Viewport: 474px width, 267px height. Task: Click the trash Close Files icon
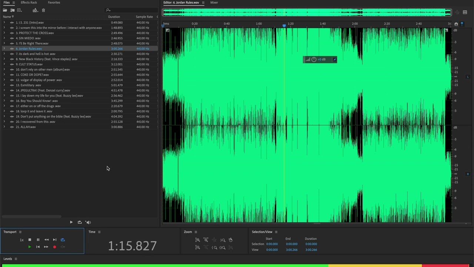pos(43,10)
